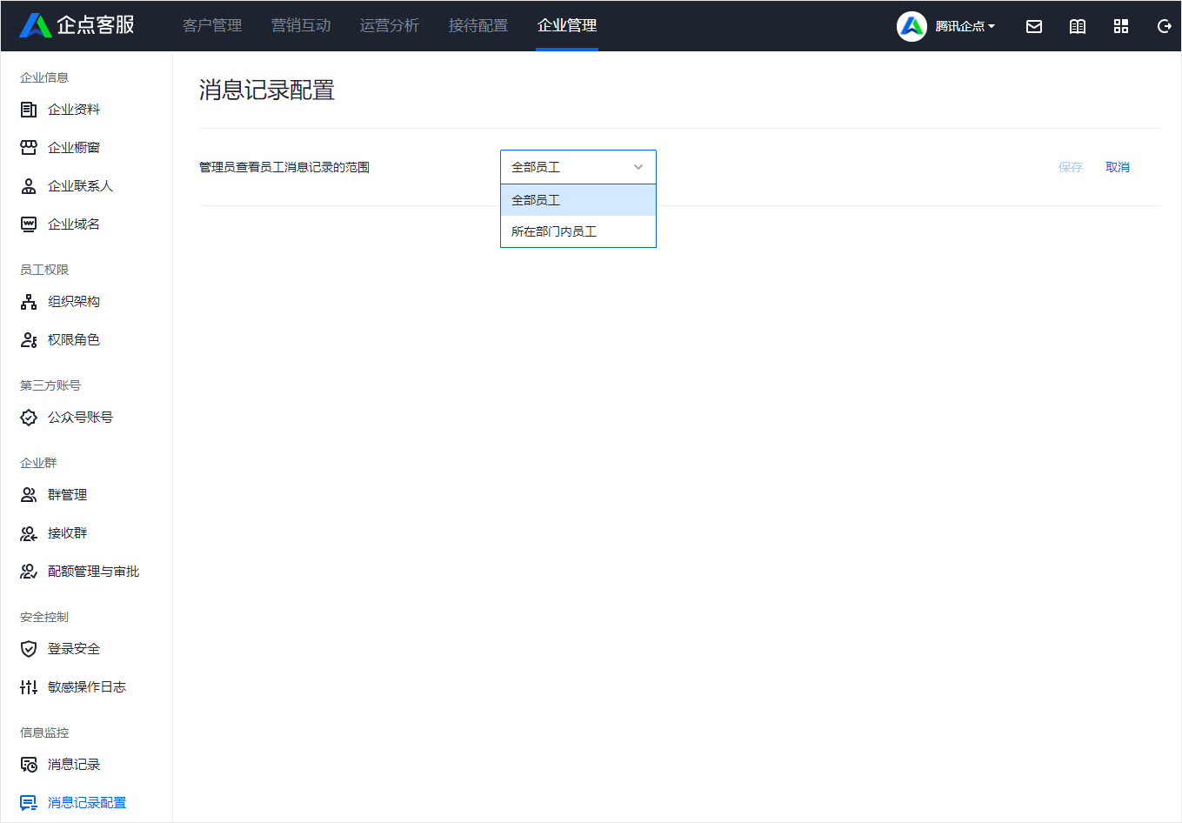This screenshot has width=1182, height=823.
Task: Open 消息记录配置 in sidebar
Action: (x=87, y=803)
